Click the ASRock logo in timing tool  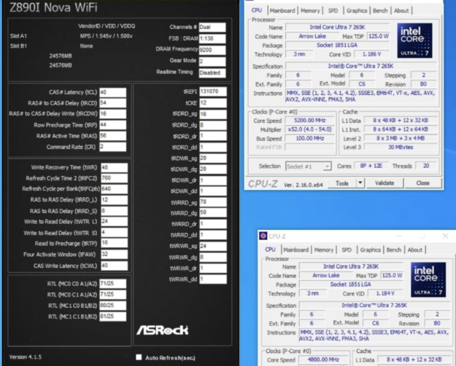click(x=162, y=330)
